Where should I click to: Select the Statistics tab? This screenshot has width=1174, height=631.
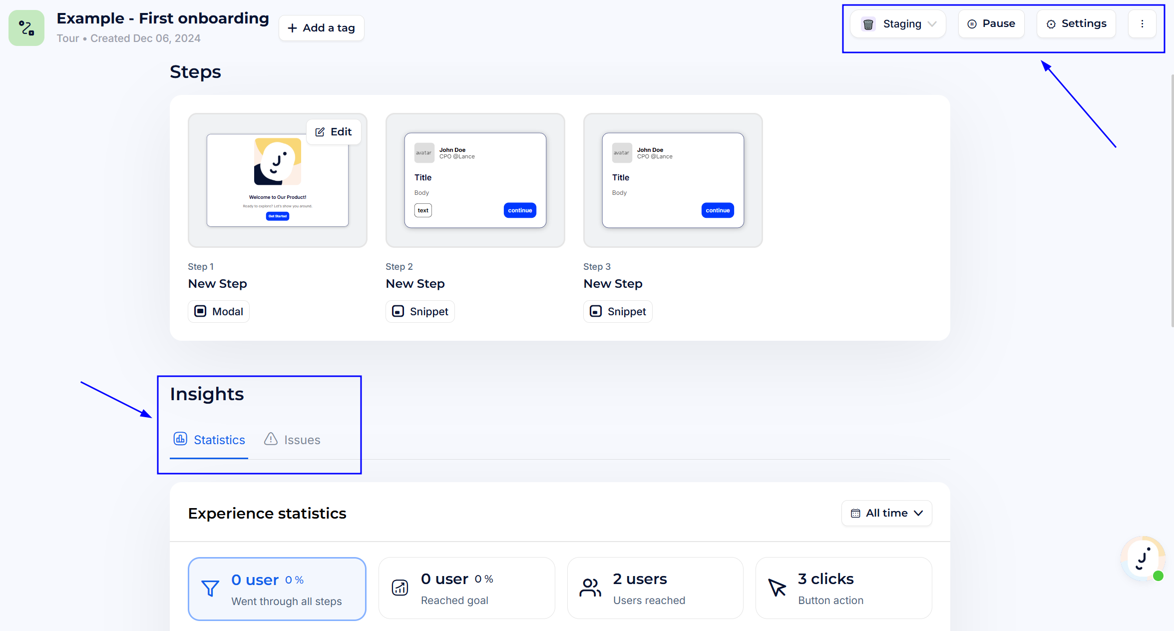click(209, 440)
